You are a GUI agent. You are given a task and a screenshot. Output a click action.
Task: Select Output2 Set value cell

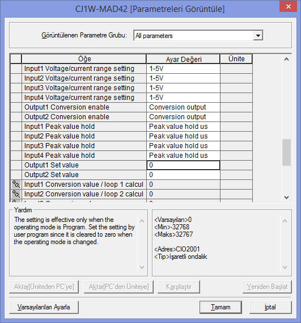[183, 175]
